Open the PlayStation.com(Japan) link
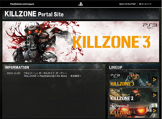162x119 pixels. point(22,4)
